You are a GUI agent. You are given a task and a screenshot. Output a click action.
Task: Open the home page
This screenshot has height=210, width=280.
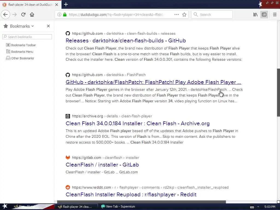click(32, 14)
